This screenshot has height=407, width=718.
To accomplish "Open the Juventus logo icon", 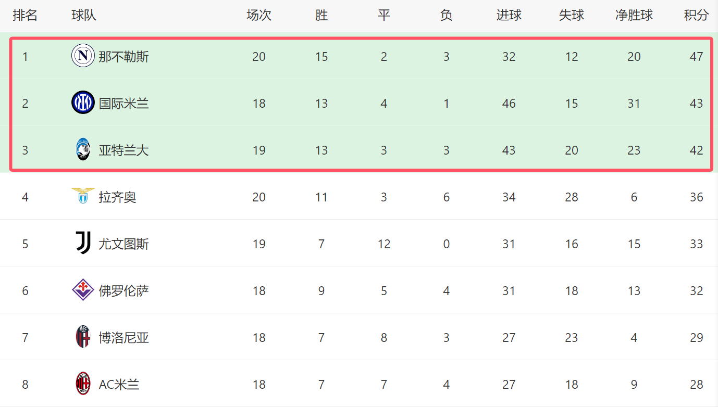I will point(83,243).
